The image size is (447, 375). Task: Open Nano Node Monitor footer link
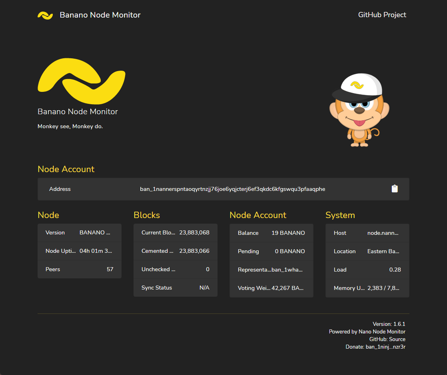coord(382,332)
